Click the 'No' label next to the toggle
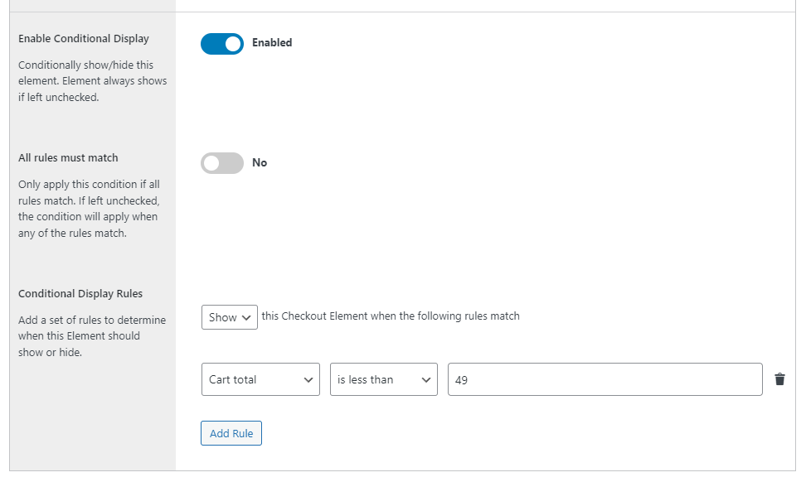This screenshot has width=806, height=482. pyautogui.click(x=260, y=162)
